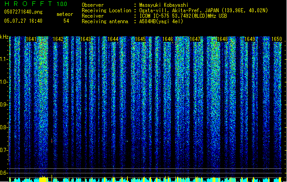
Task: Click the 1644 time marker
Action: pos(113,39)
